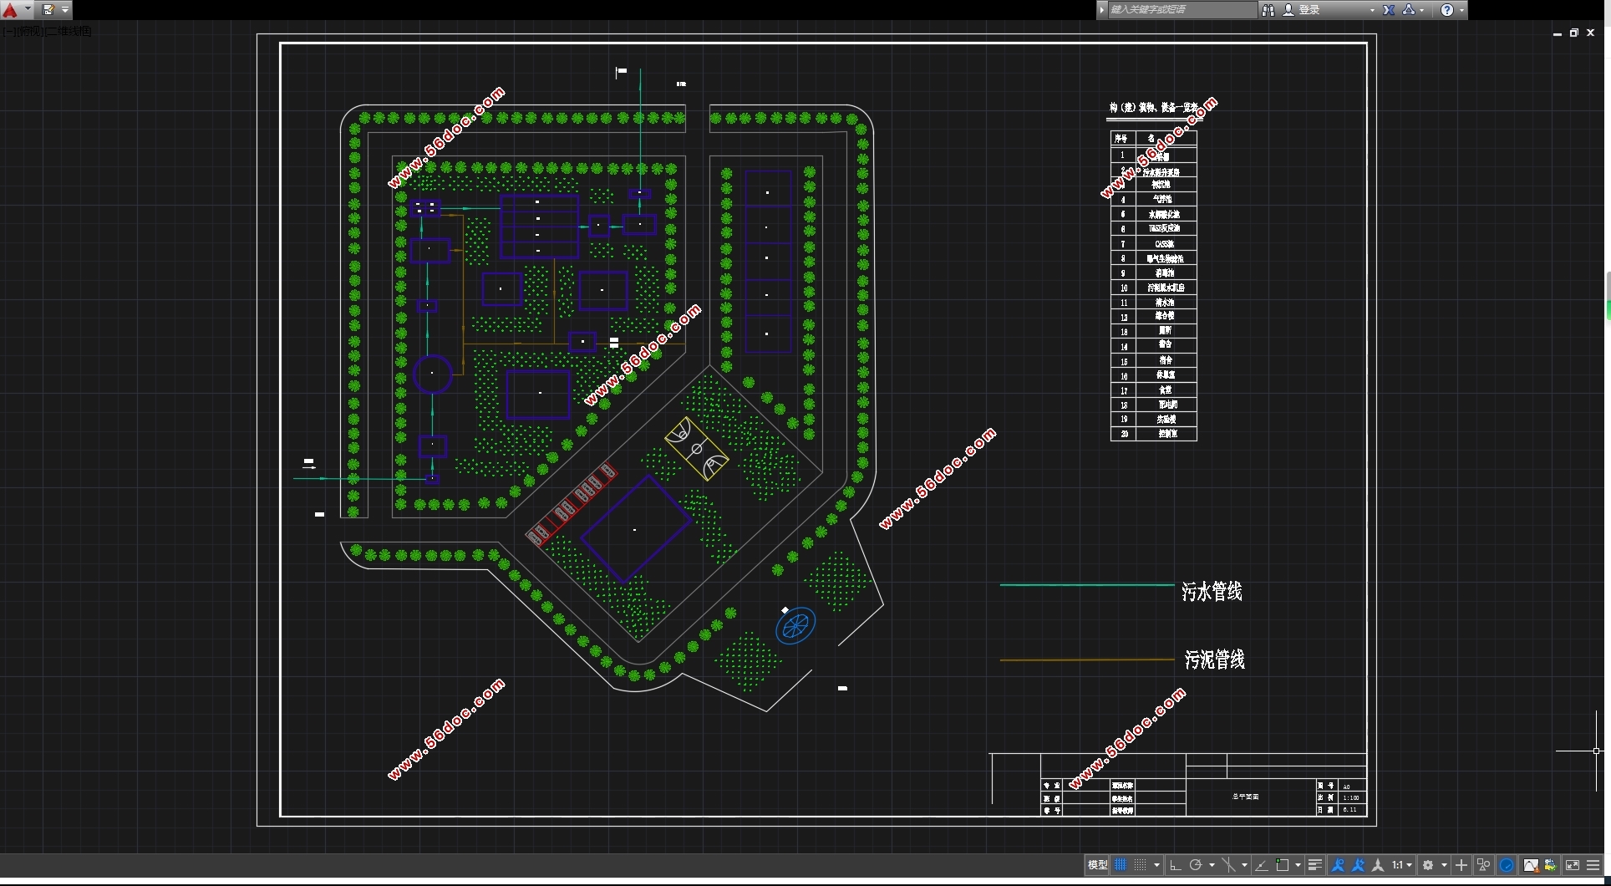
Task: Minimize the drawing window
Action: click(x=1558, y=33)
